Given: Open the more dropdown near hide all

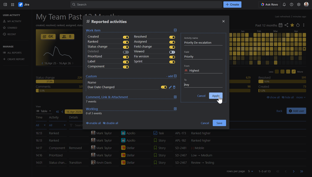Looking at the screenshot, I should coord(301,97).
